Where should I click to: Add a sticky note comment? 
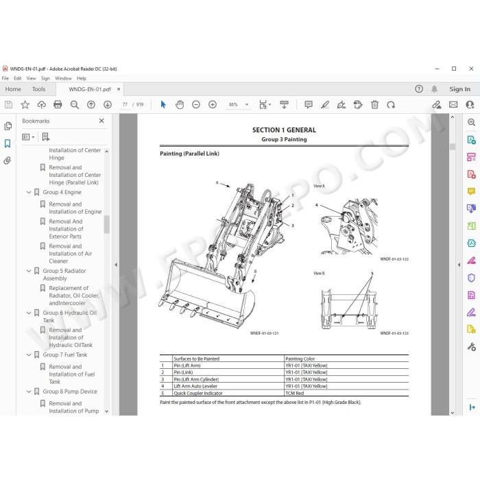pyautogui.click(x=309, y=105)
